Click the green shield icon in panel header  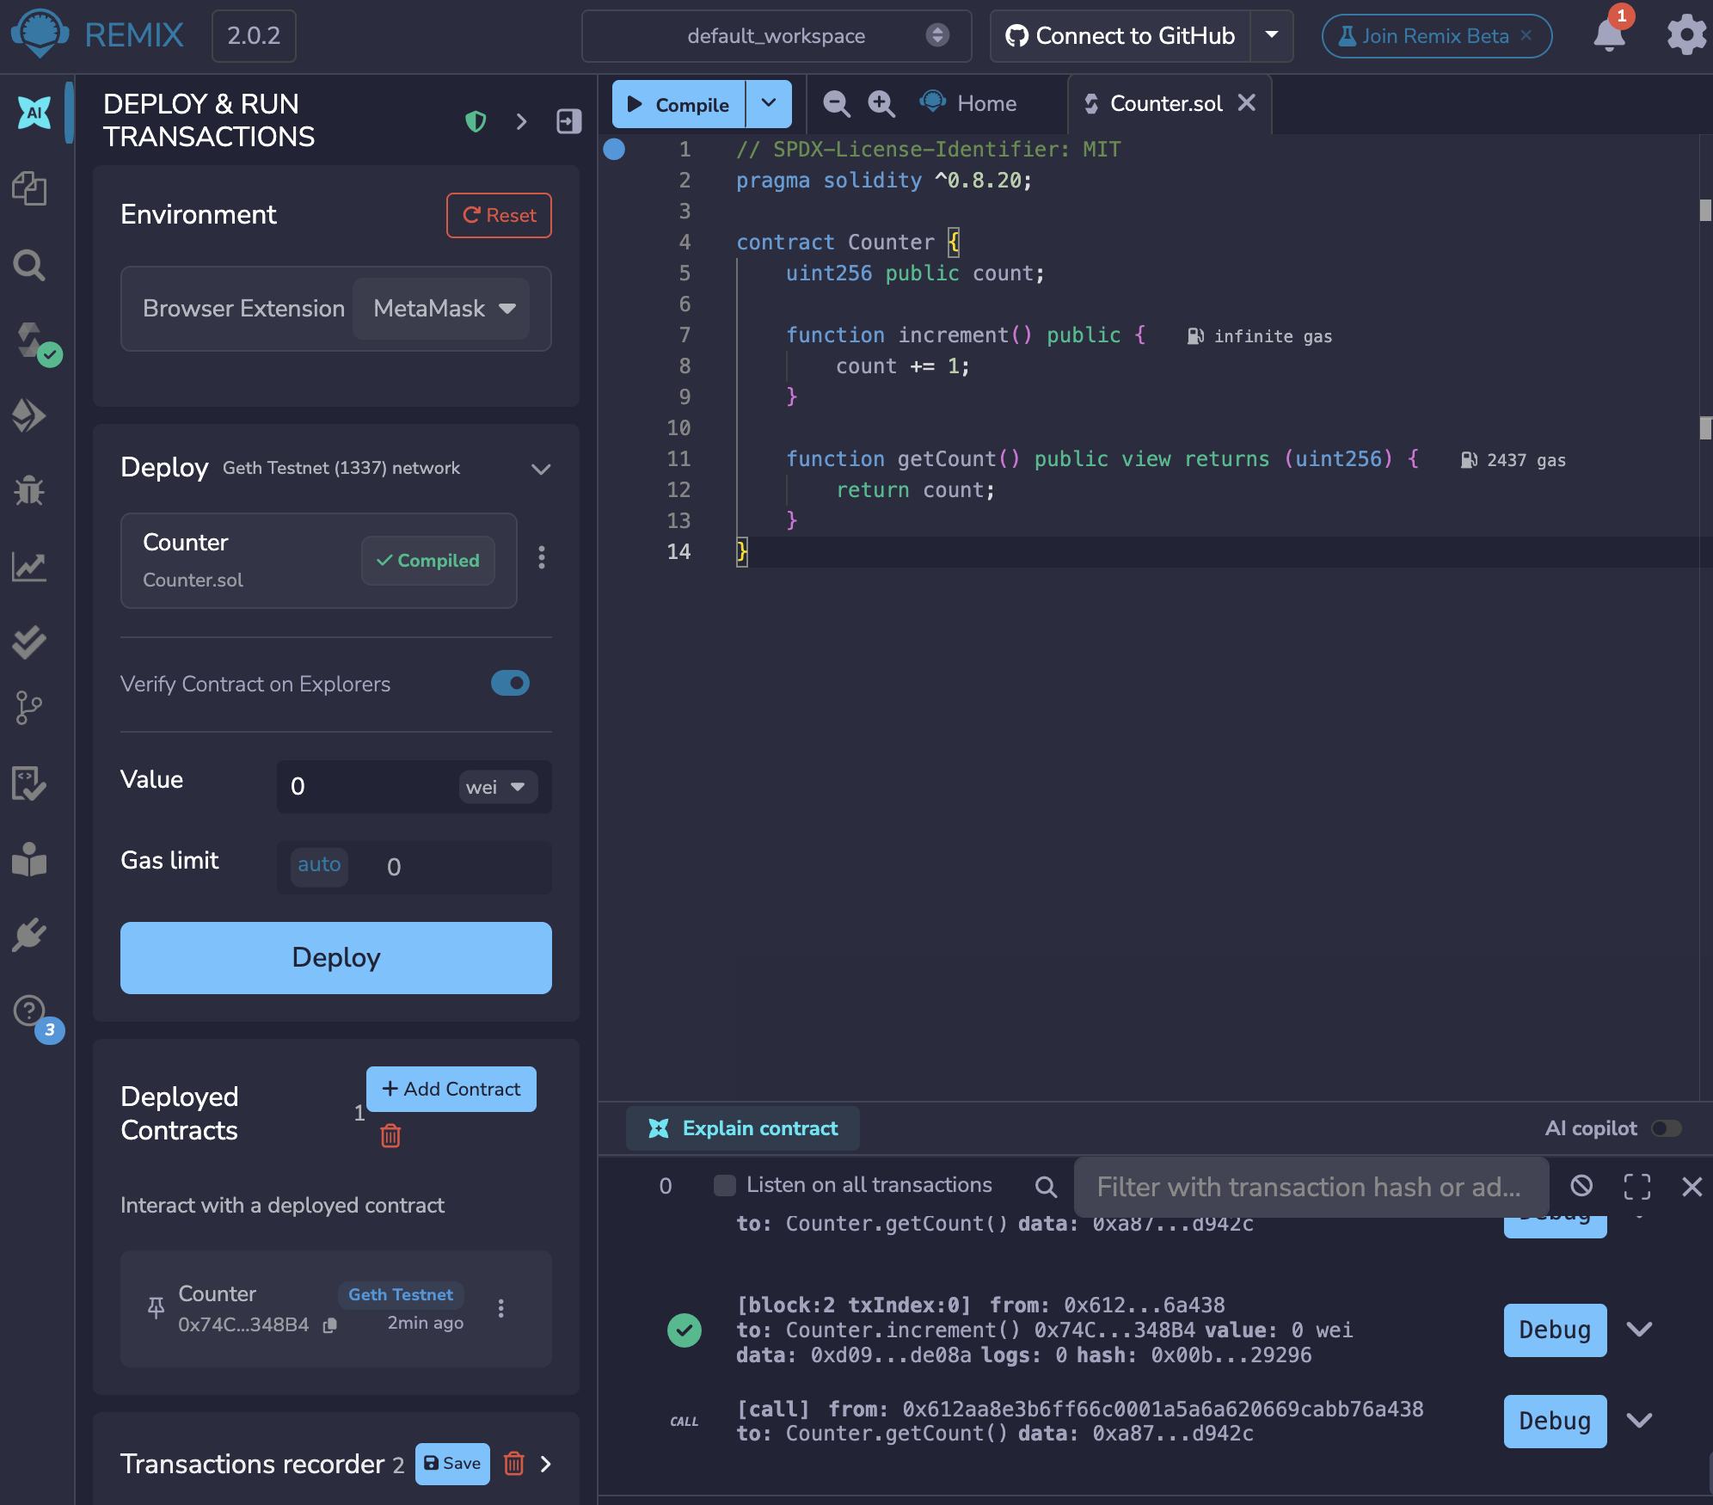[x=476, y=121]
